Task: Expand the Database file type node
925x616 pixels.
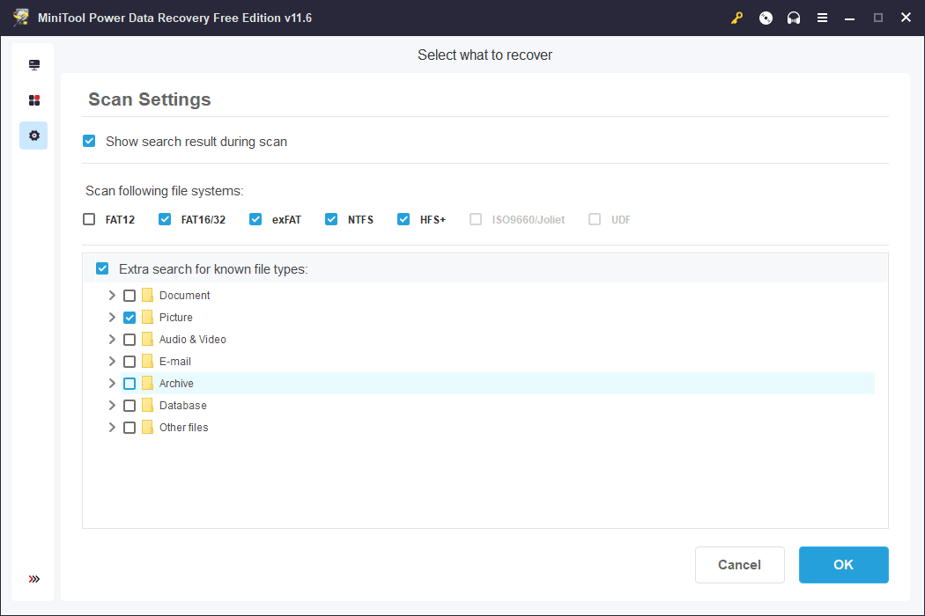Action: (x=112, y=406)
